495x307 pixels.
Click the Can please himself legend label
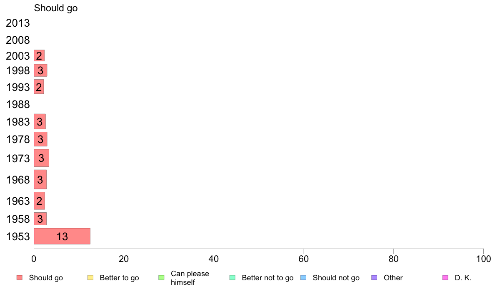190,278
